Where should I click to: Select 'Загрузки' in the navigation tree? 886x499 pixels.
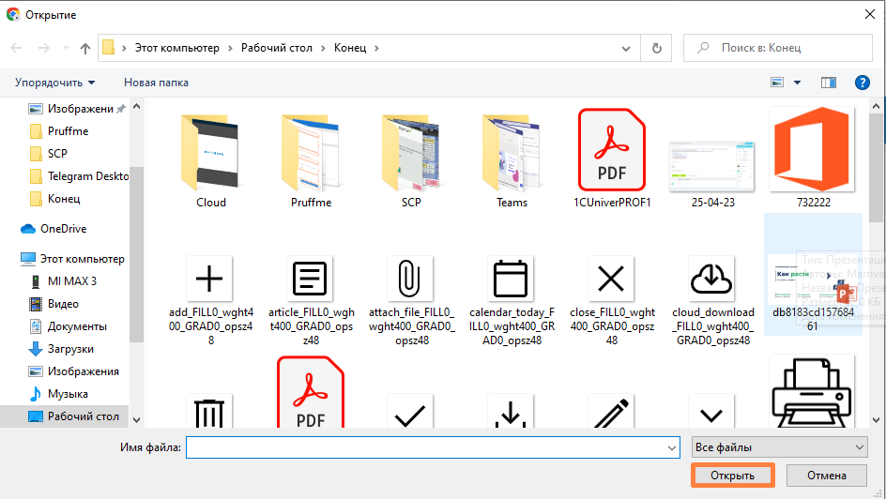coord(71,349)
